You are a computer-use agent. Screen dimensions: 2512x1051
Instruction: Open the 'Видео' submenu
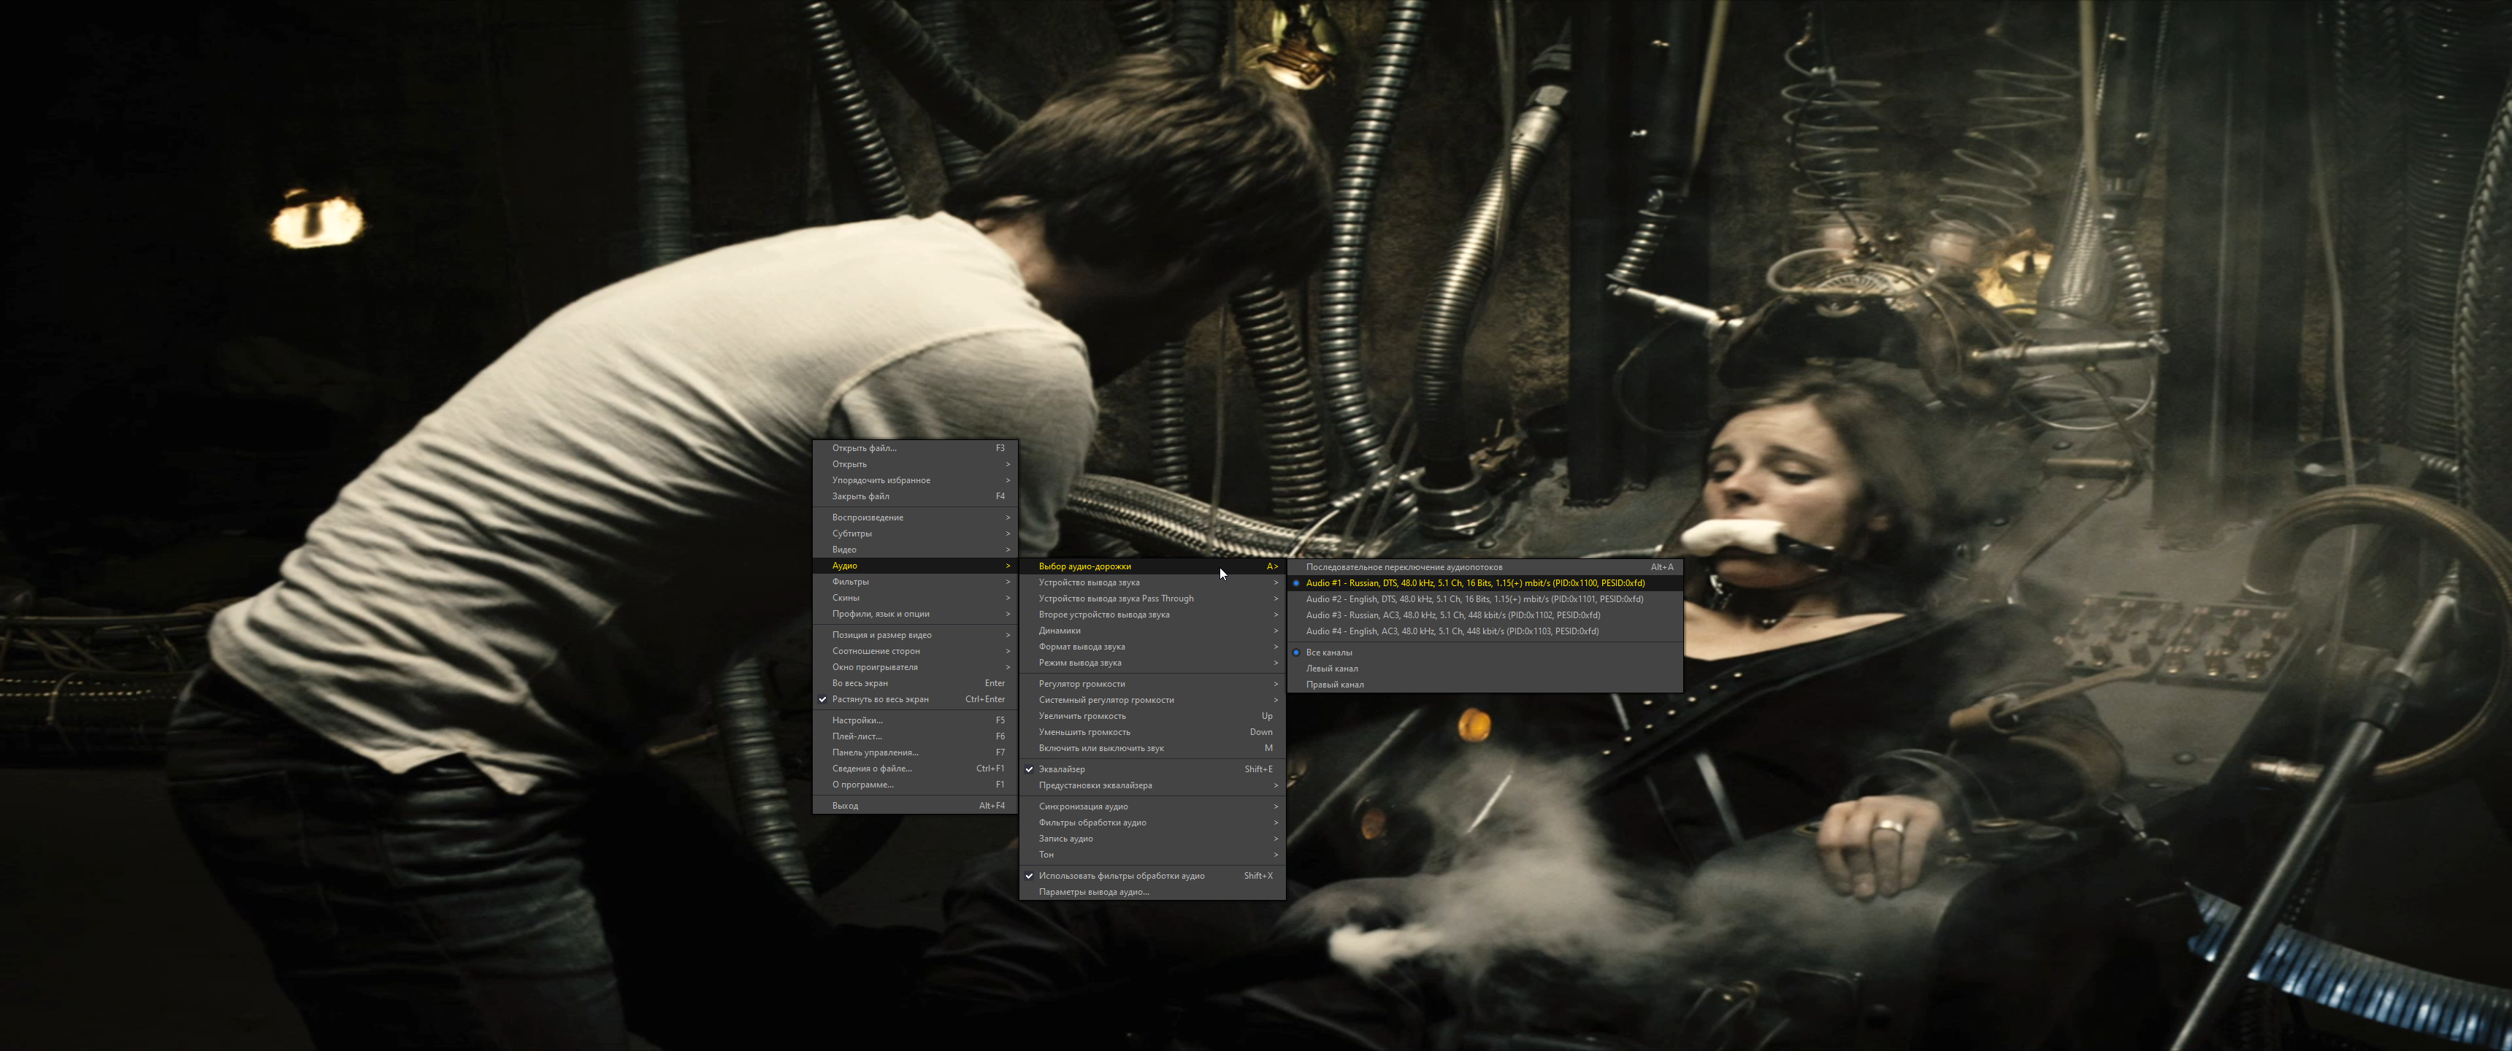915,550
